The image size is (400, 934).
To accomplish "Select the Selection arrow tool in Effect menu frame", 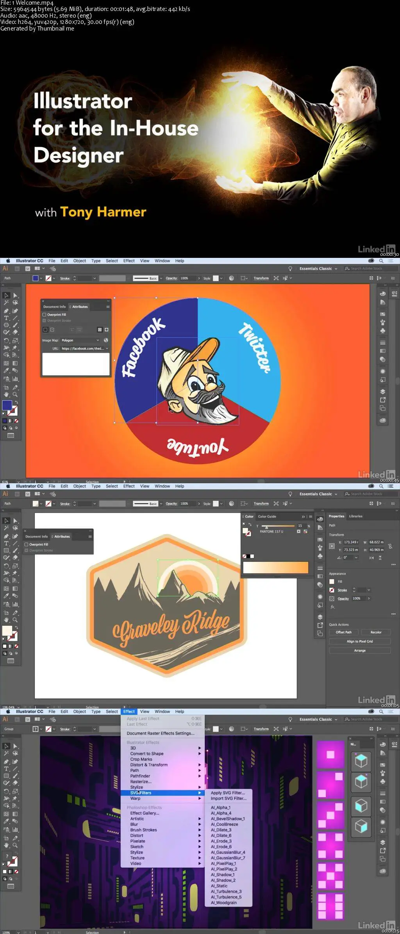I will 6,746.
